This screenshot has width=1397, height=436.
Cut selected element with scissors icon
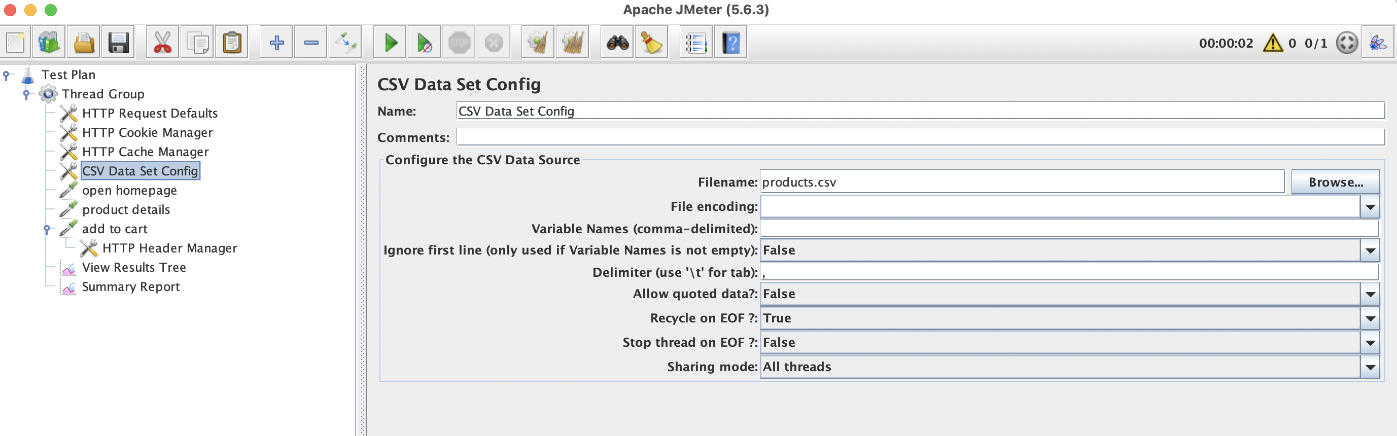(x=163, y=42)
